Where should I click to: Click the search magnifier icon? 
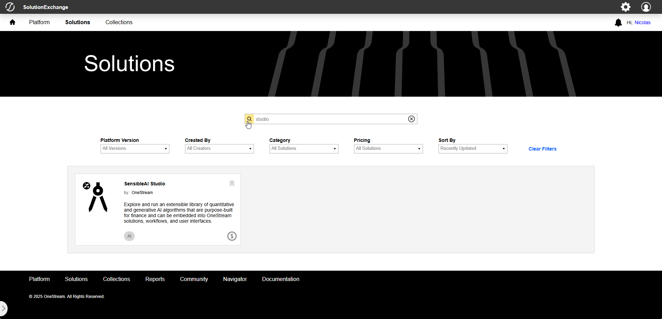[249, 119]
